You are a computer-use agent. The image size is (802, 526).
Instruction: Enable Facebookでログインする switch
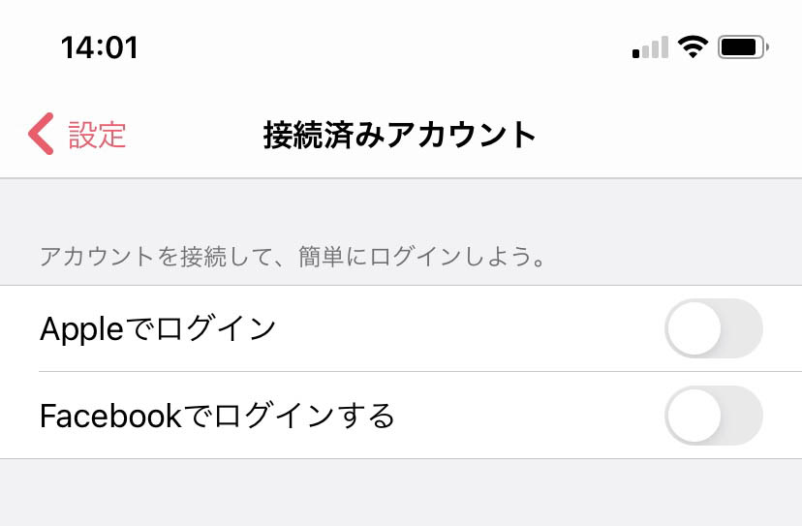pyautogui.click(x=714, y=416)
